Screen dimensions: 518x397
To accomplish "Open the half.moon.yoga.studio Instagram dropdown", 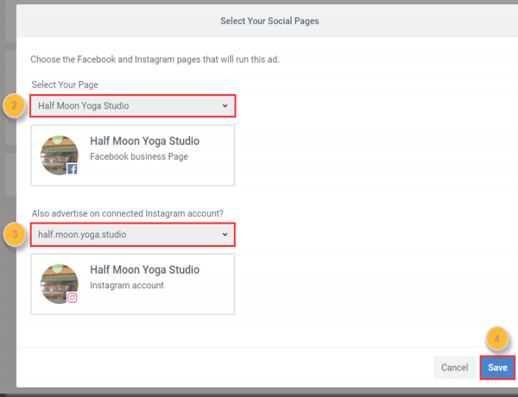I will [x=132, y=234].
